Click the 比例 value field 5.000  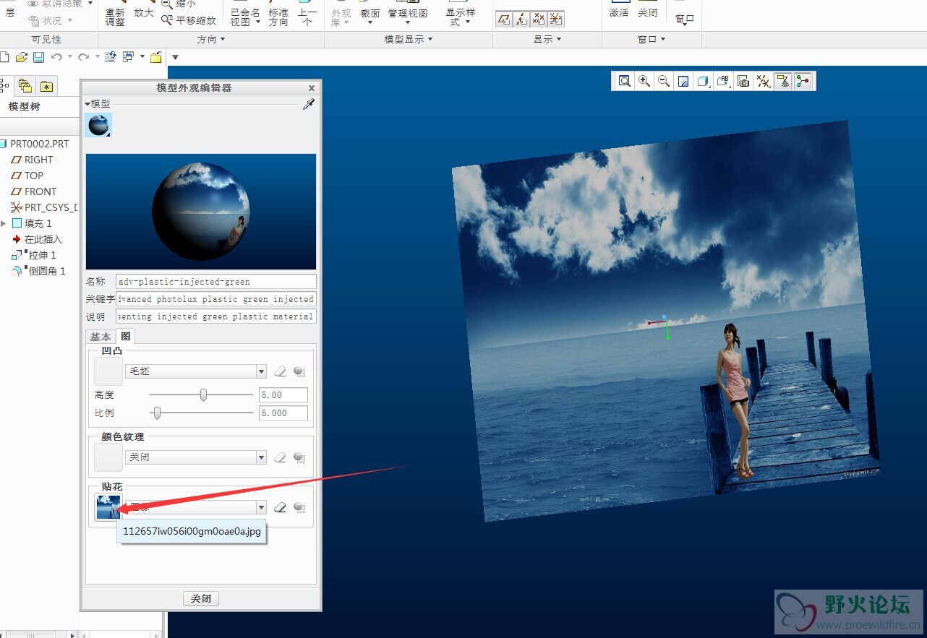(x=283, y=413)
